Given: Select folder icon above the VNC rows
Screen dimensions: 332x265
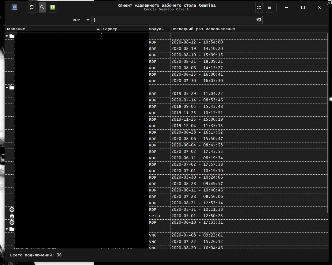Looking at the screenshot, I should tap(12, 229).
